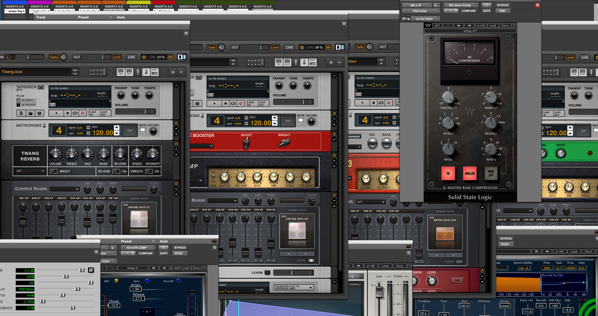Open Control Room preset dropdown, Twang Jazz window
The height and width of the screenshot is (316, 598).
[65, 189]
